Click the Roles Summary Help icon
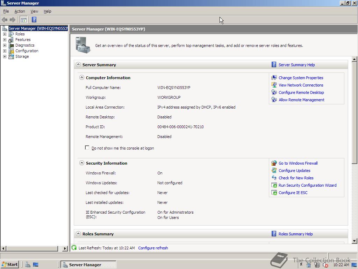Screen dimensions: 358x269 point(274,234)
